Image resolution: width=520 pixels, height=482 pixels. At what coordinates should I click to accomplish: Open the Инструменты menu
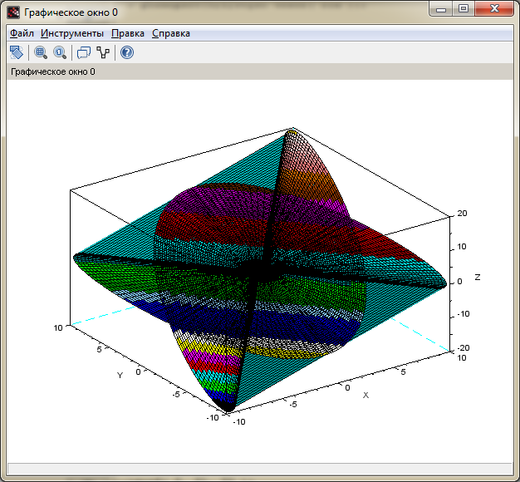pyautogui.click(x=72, y=33)
